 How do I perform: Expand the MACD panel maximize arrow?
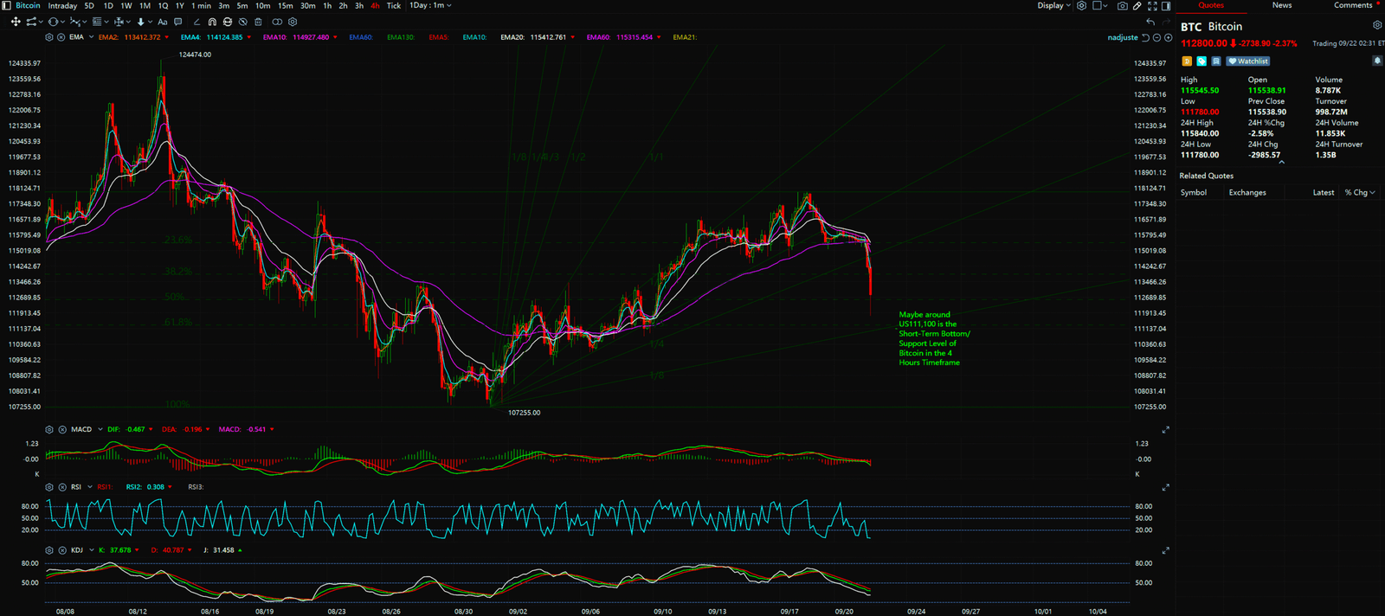pos(1165,430)
